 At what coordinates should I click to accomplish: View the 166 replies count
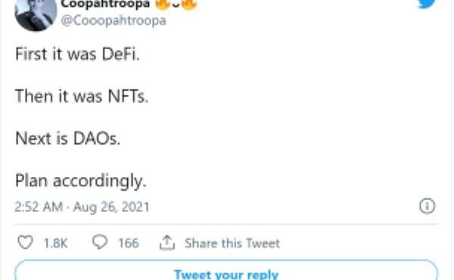(129, 243)
